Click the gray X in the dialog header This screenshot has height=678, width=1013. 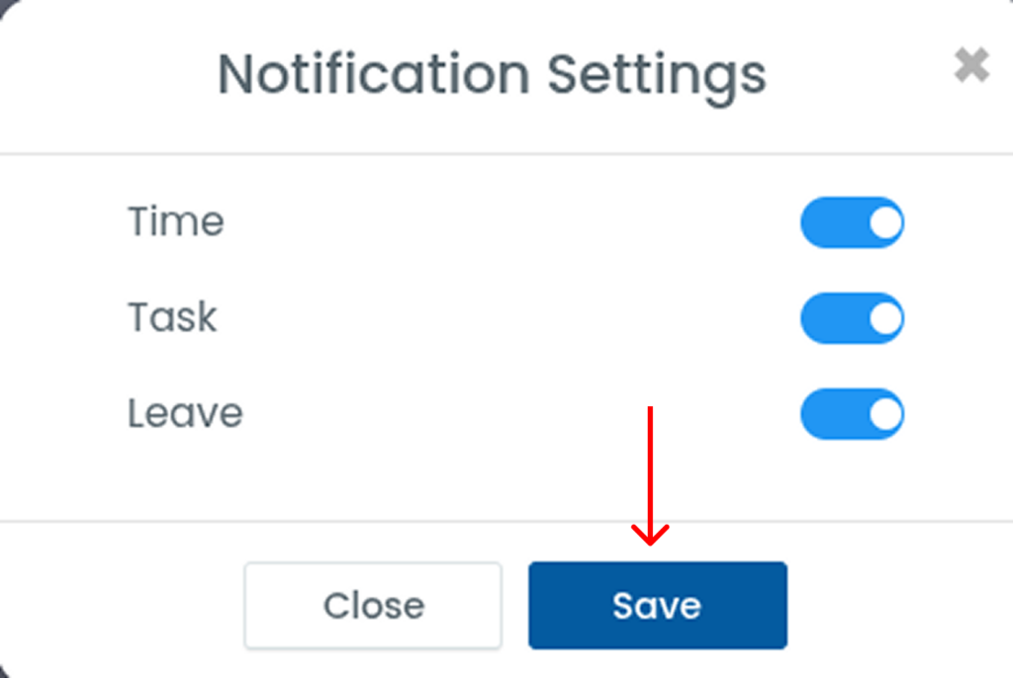971,66
